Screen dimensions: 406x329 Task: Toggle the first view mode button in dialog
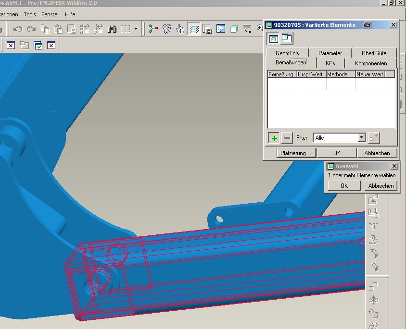coord(273,38)
